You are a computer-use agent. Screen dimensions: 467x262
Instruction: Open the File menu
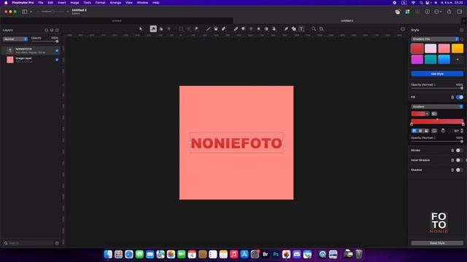pos(41,3)
